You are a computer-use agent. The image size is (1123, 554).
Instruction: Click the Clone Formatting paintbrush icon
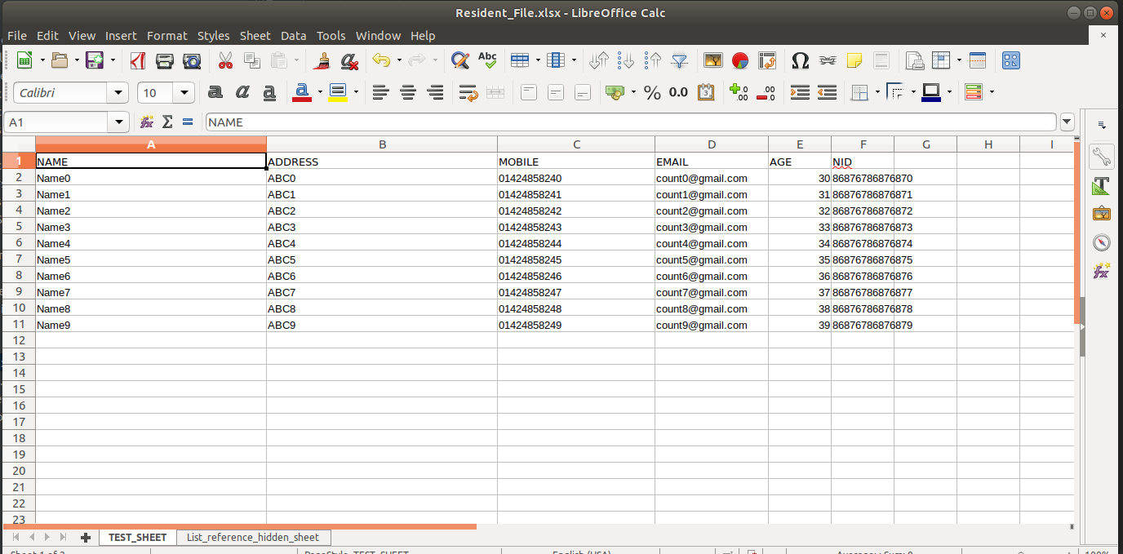pos(322,60)
